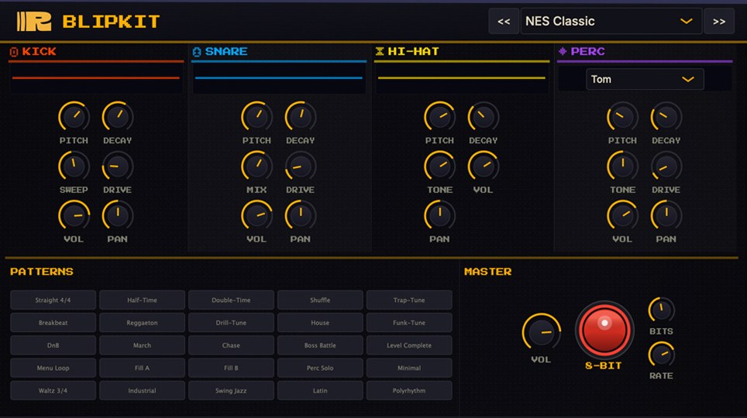This screenshot has height=418, width=747.
Task: Click the Snare DECAY knob
Action: tap(301, 117)
